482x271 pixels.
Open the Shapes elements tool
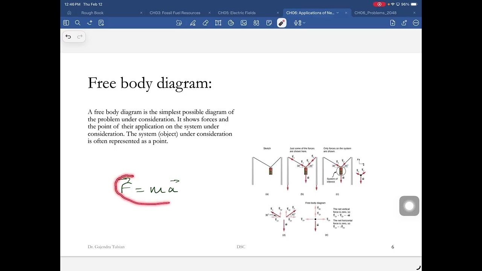(256, 23)
